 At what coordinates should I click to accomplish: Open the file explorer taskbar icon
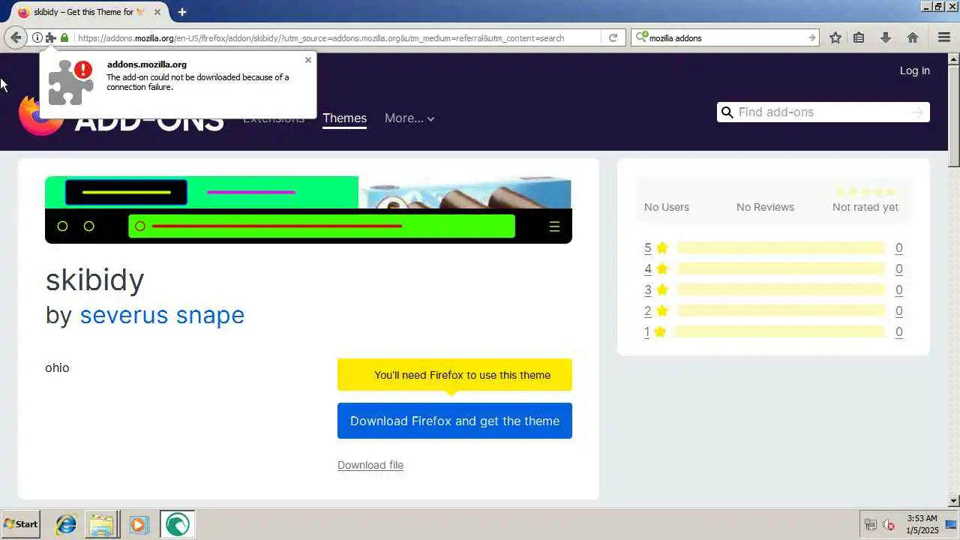(x=101, y=524)
